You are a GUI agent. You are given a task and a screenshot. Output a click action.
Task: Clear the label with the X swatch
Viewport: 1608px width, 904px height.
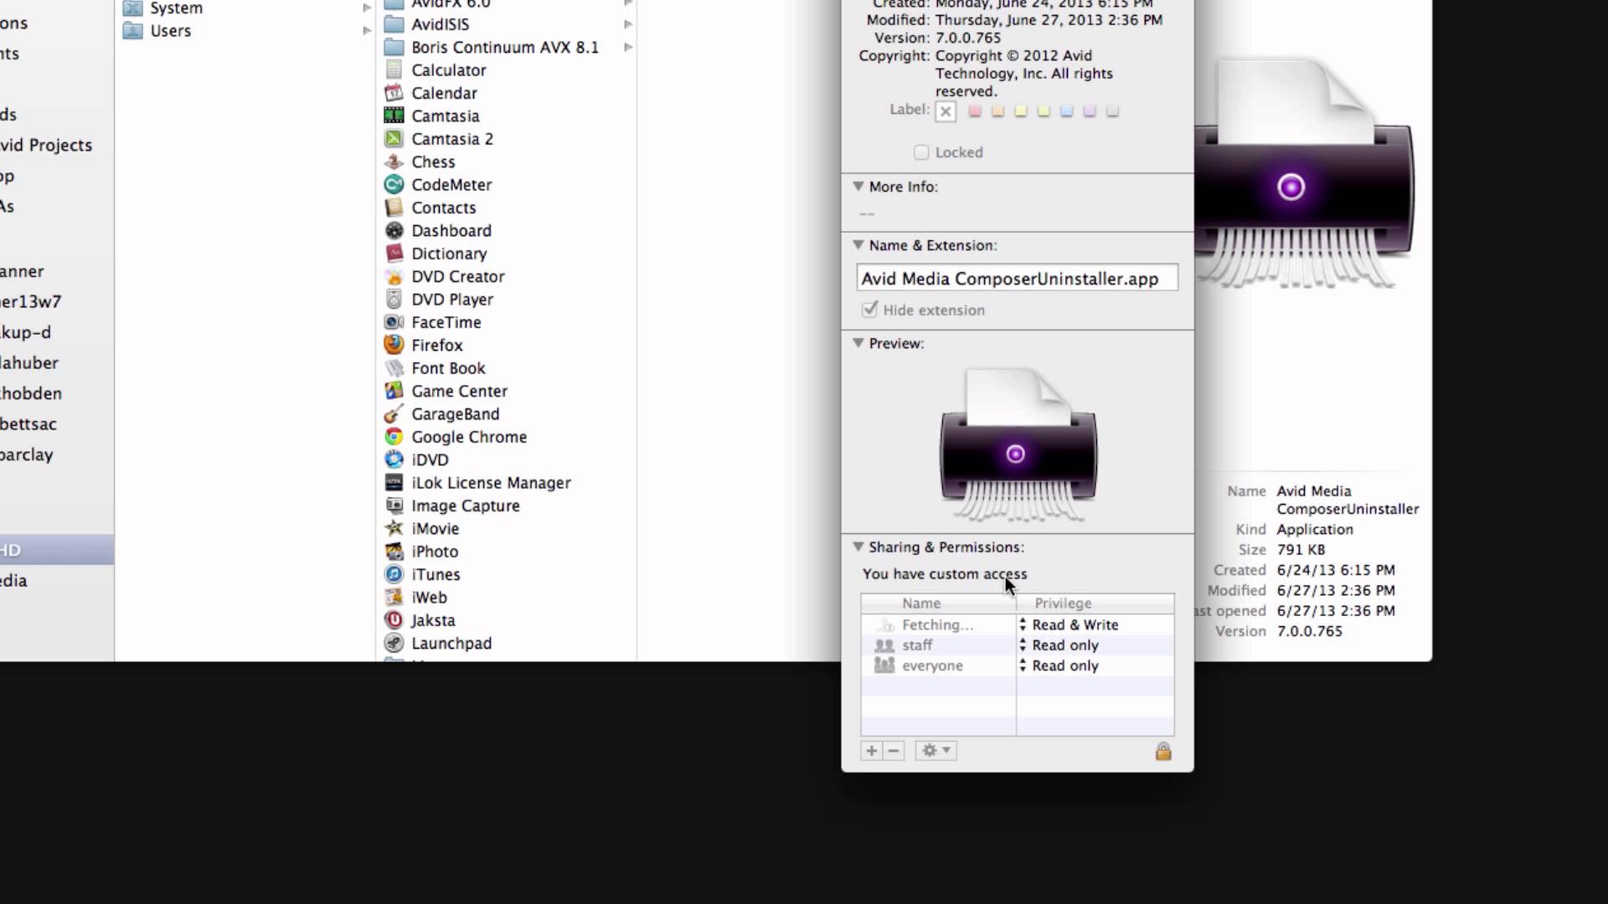point(946,110)
